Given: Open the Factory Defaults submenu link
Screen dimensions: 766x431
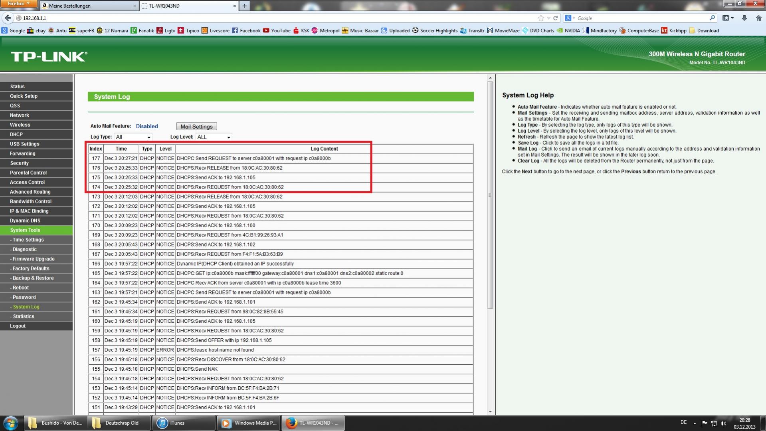Looking at the screenshot, I should coord(36,268).
